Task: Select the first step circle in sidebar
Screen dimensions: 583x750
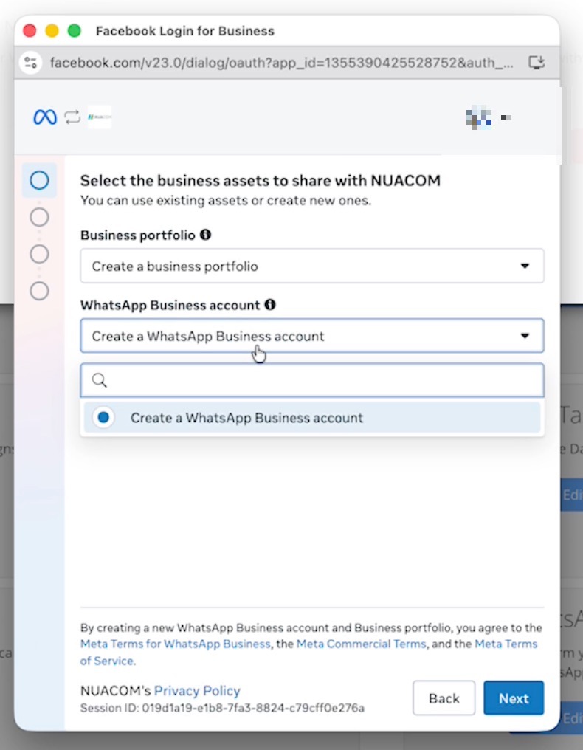Action: click(39, 180)
